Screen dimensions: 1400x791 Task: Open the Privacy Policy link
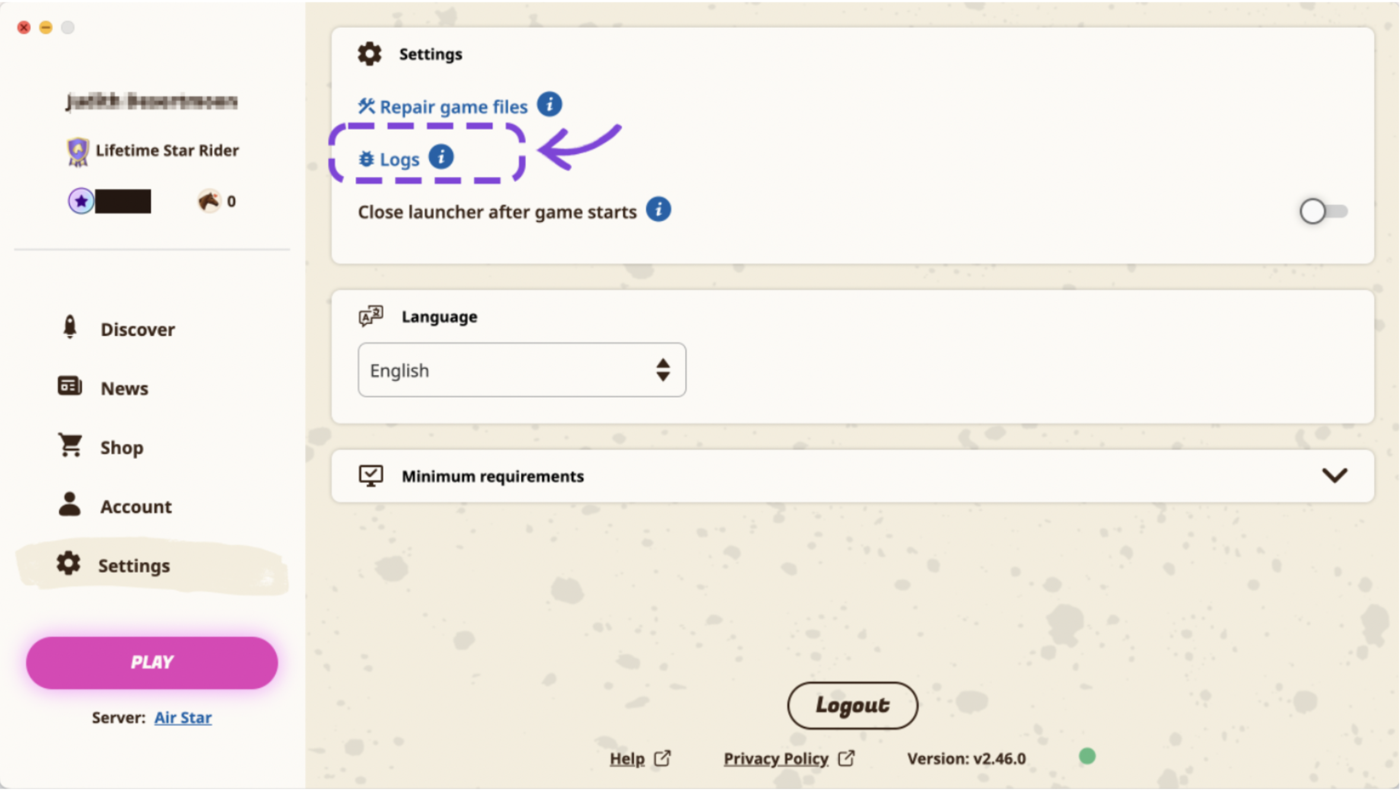tap(776, 758)
